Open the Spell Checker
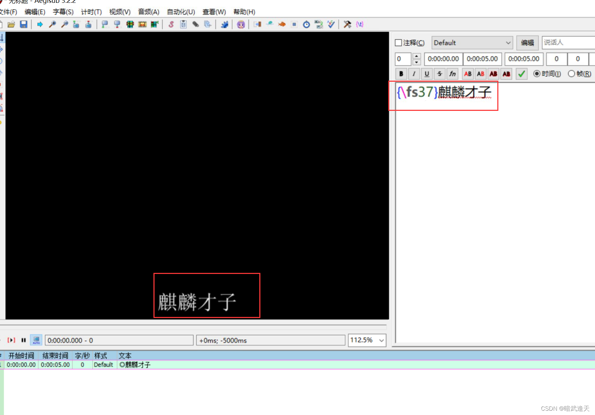This screenshot has width=595, height=415. coord(331,24)
